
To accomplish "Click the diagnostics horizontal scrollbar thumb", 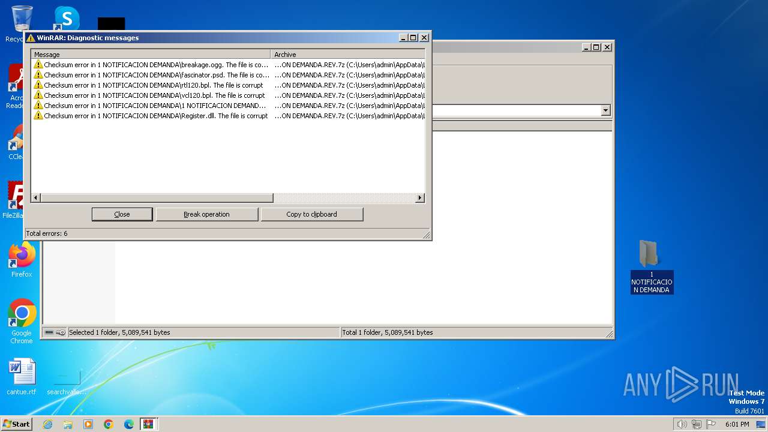I will [x=157, y=198].
